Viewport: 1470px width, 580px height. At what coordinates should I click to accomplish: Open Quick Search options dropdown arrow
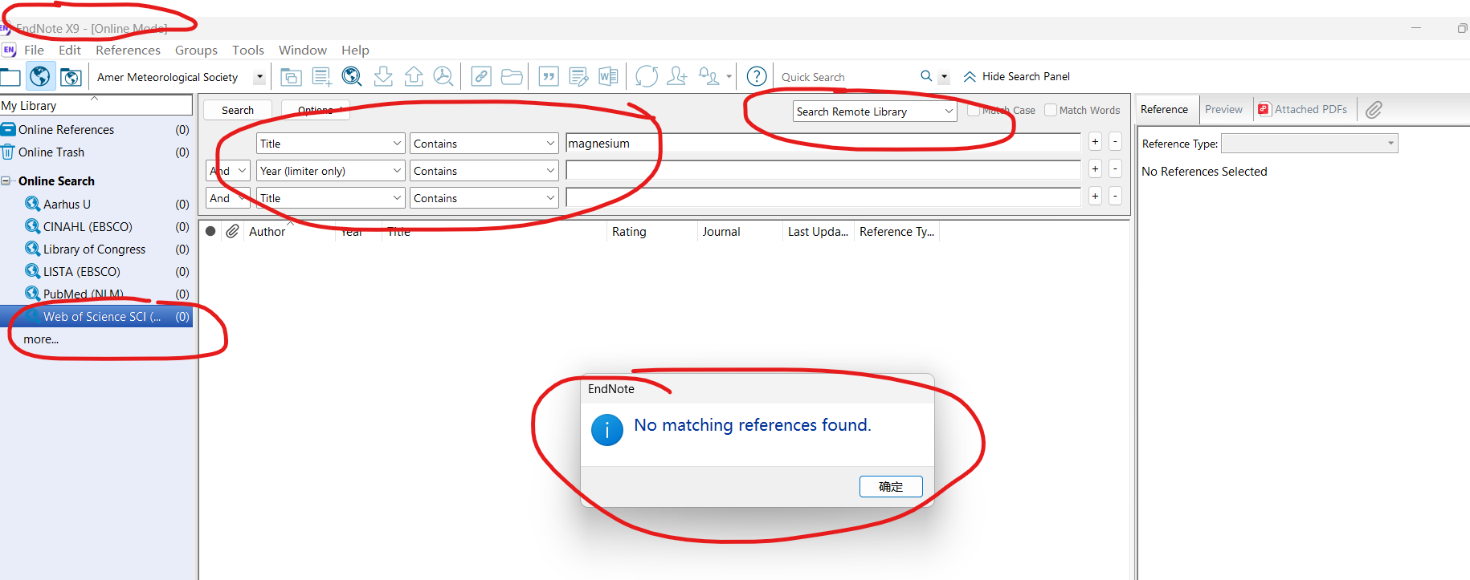point(945,77)
